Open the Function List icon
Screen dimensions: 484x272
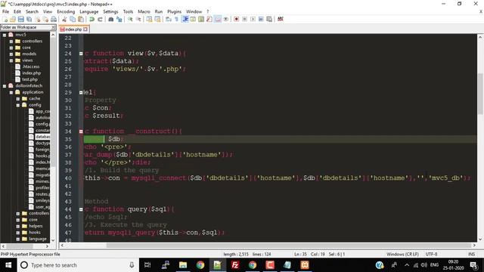point(209,19)
